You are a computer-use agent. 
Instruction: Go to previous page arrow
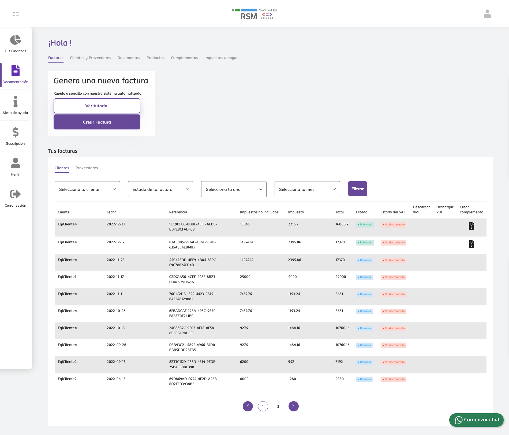coord(248,406)
